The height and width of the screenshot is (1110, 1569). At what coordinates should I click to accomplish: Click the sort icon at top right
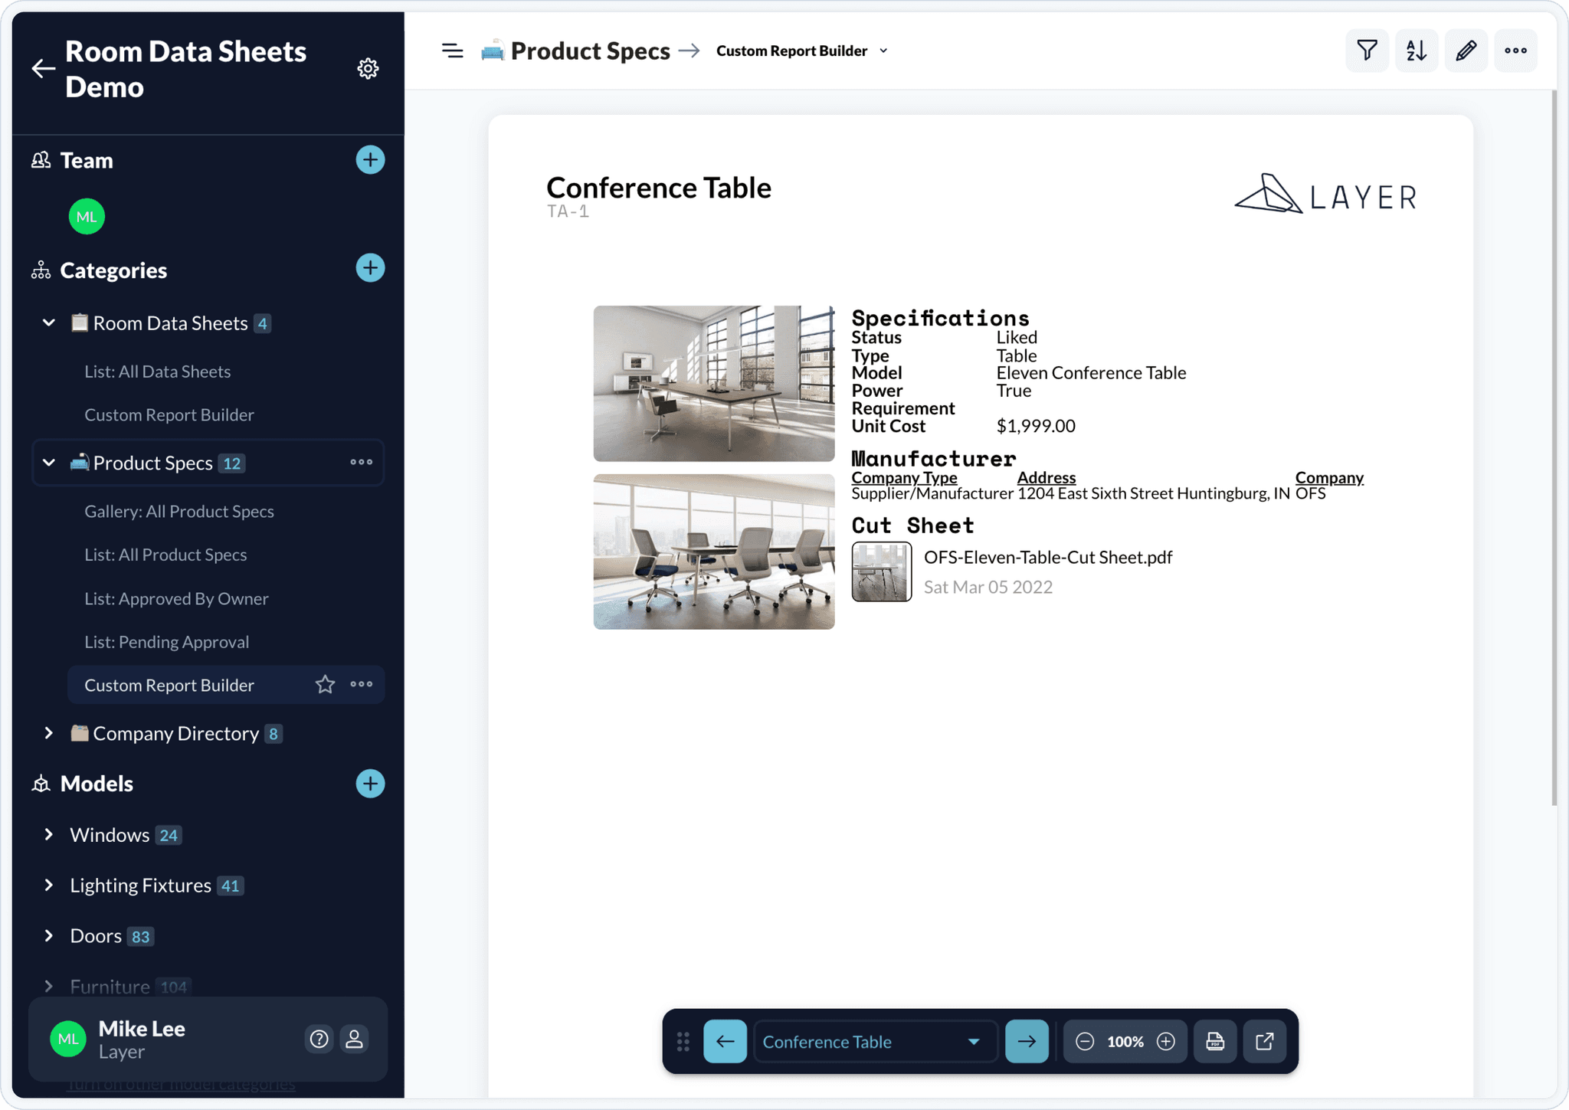click(x=1417, y=50)
